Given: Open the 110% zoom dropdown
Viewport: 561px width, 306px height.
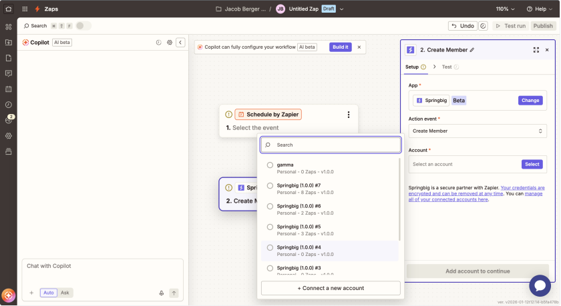Looking at the screenshot, I should coord(505,9).
